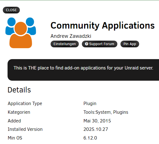This screenshot has height=144, width=159.
Task: Select Installed Version 2025.10.27 text
Action: [x=96, y=129]
